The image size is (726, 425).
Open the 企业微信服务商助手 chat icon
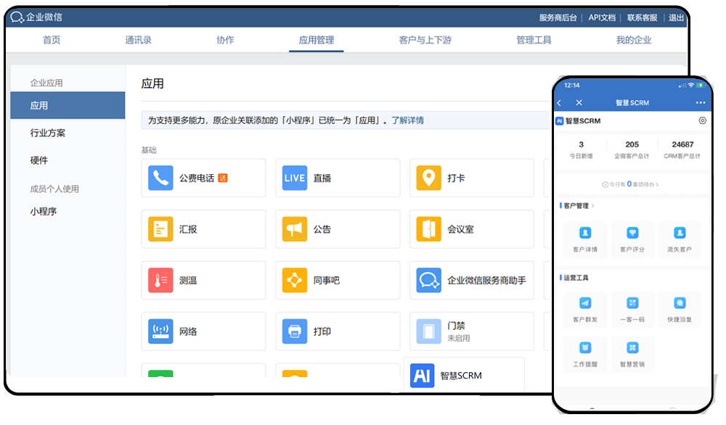click(429, 280)
